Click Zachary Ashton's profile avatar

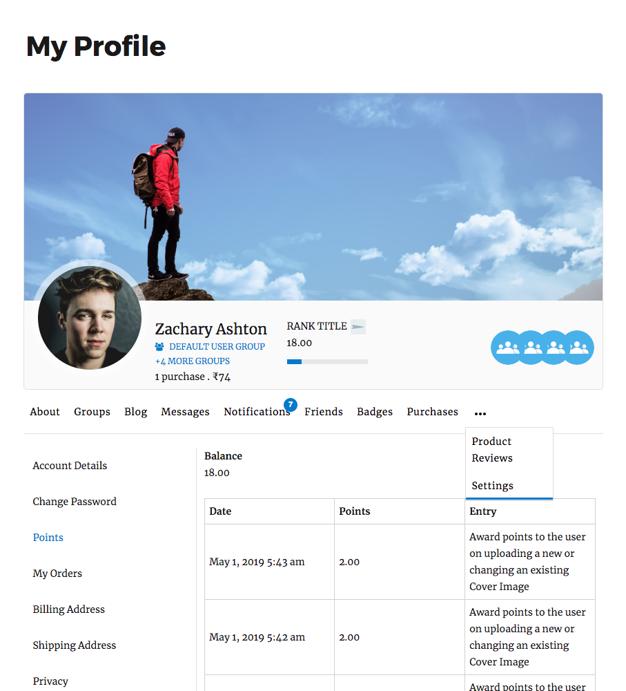pos(90,318)
